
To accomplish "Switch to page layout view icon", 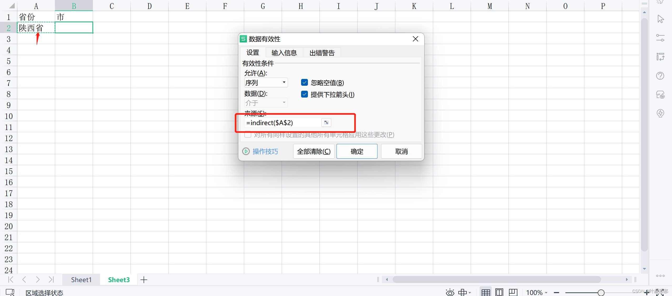I will click(499, 292).
